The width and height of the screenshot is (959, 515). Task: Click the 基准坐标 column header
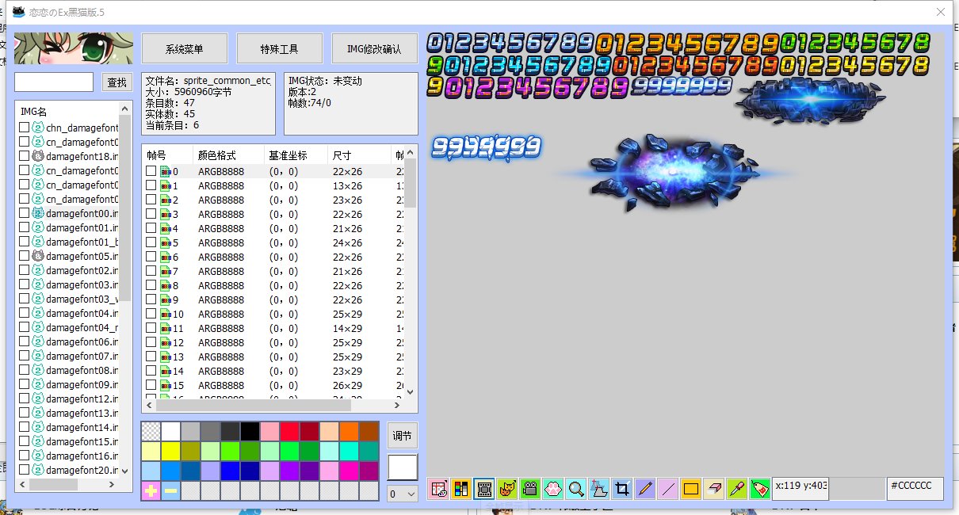coord(296,155)
